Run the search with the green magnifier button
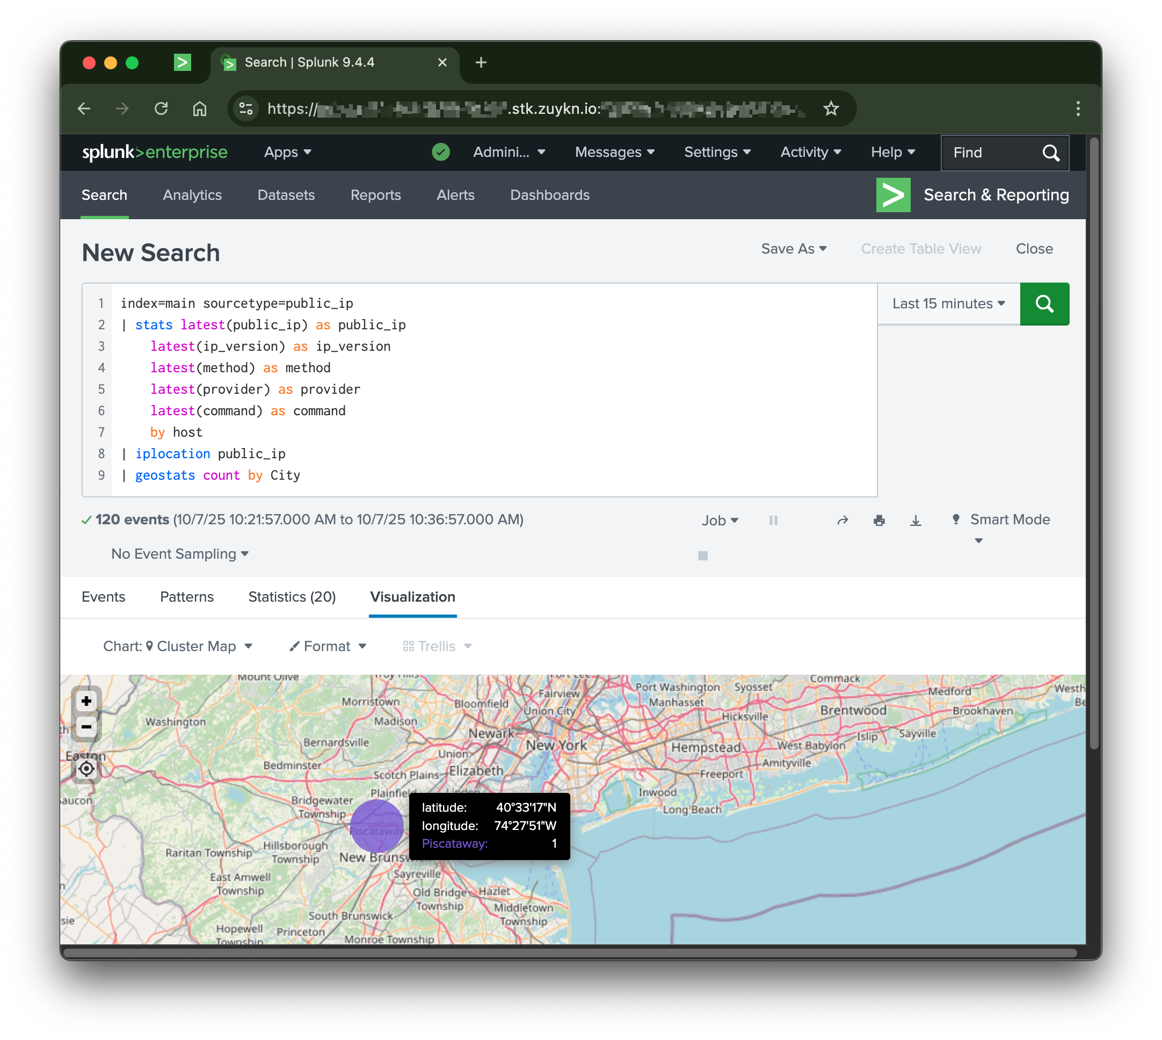1162x1040 pixels. click(1044, 304)
